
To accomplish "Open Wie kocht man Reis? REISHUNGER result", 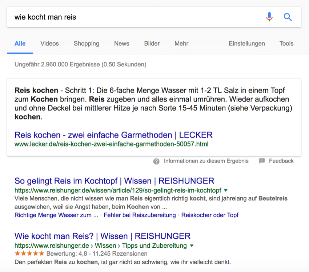I will point(102,236).
